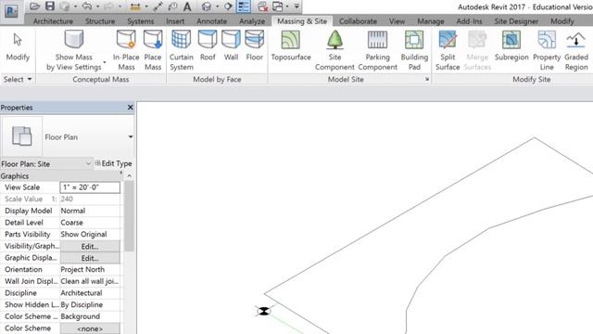Click the Undo arrow icon
The width and height of the screenshot is (593, 334).
[x=86, y=6]
